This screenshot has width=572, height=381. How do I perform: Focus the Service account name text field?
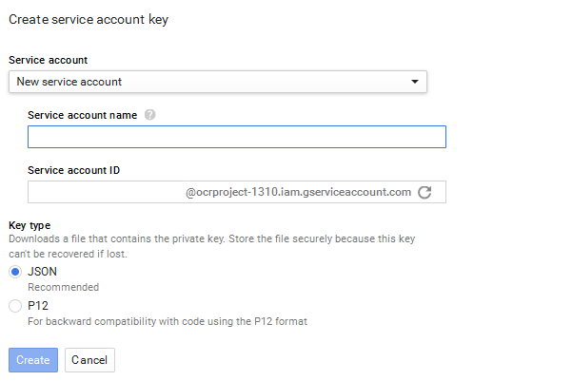pos(236,138)
